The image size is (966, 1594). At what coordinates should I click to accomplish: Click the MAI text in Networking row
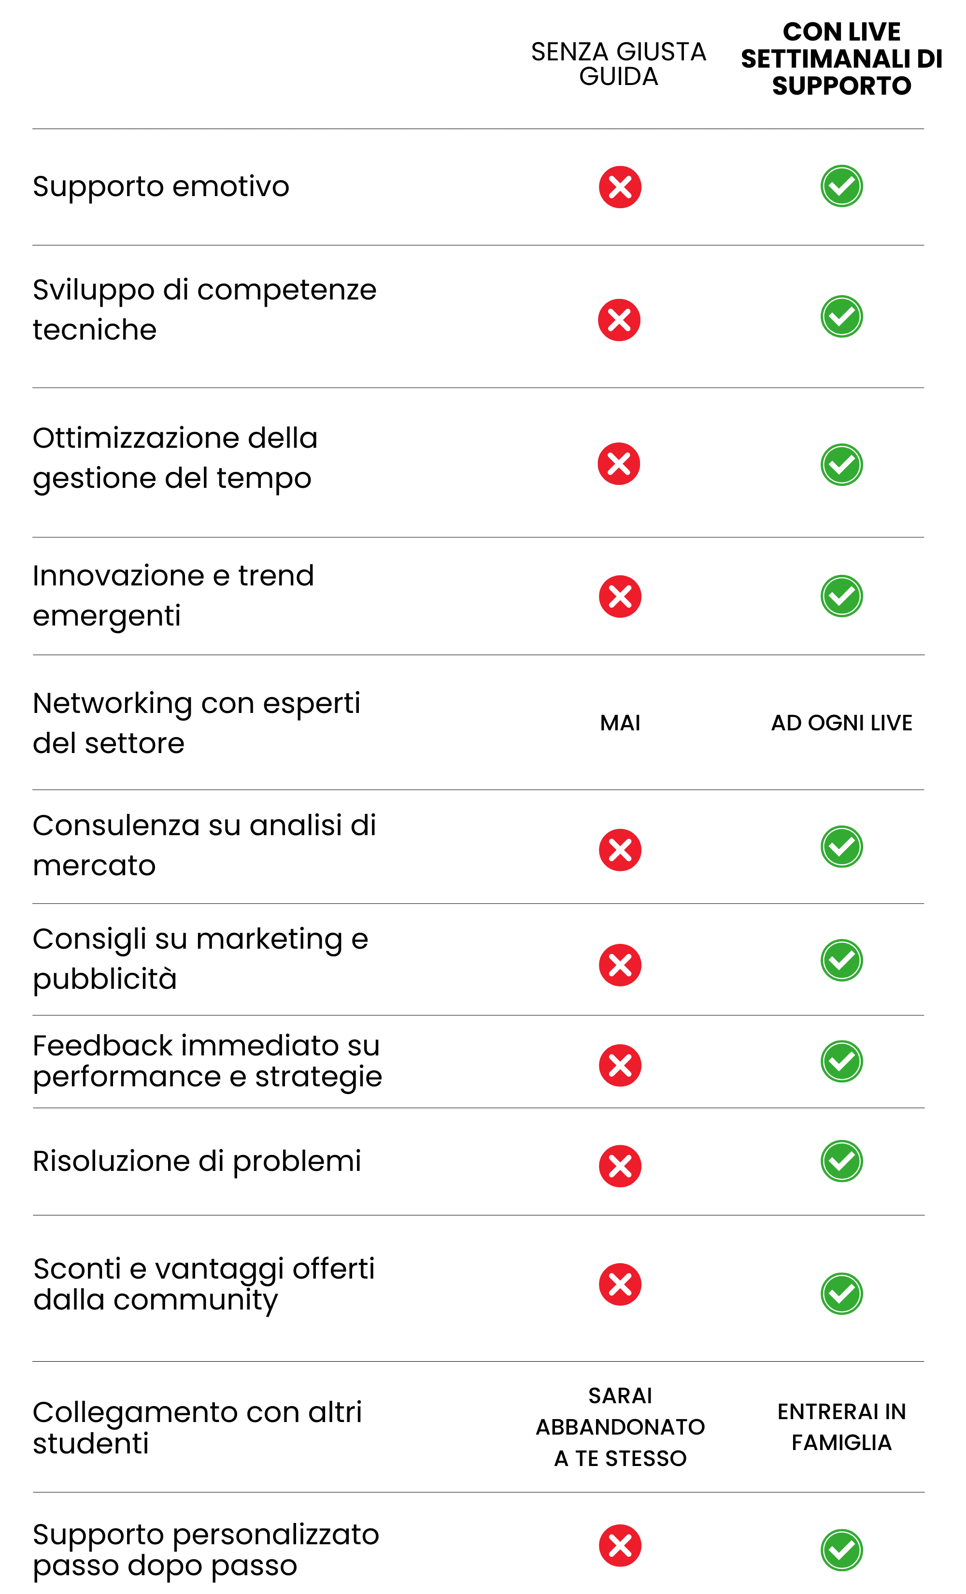point(620,723)
